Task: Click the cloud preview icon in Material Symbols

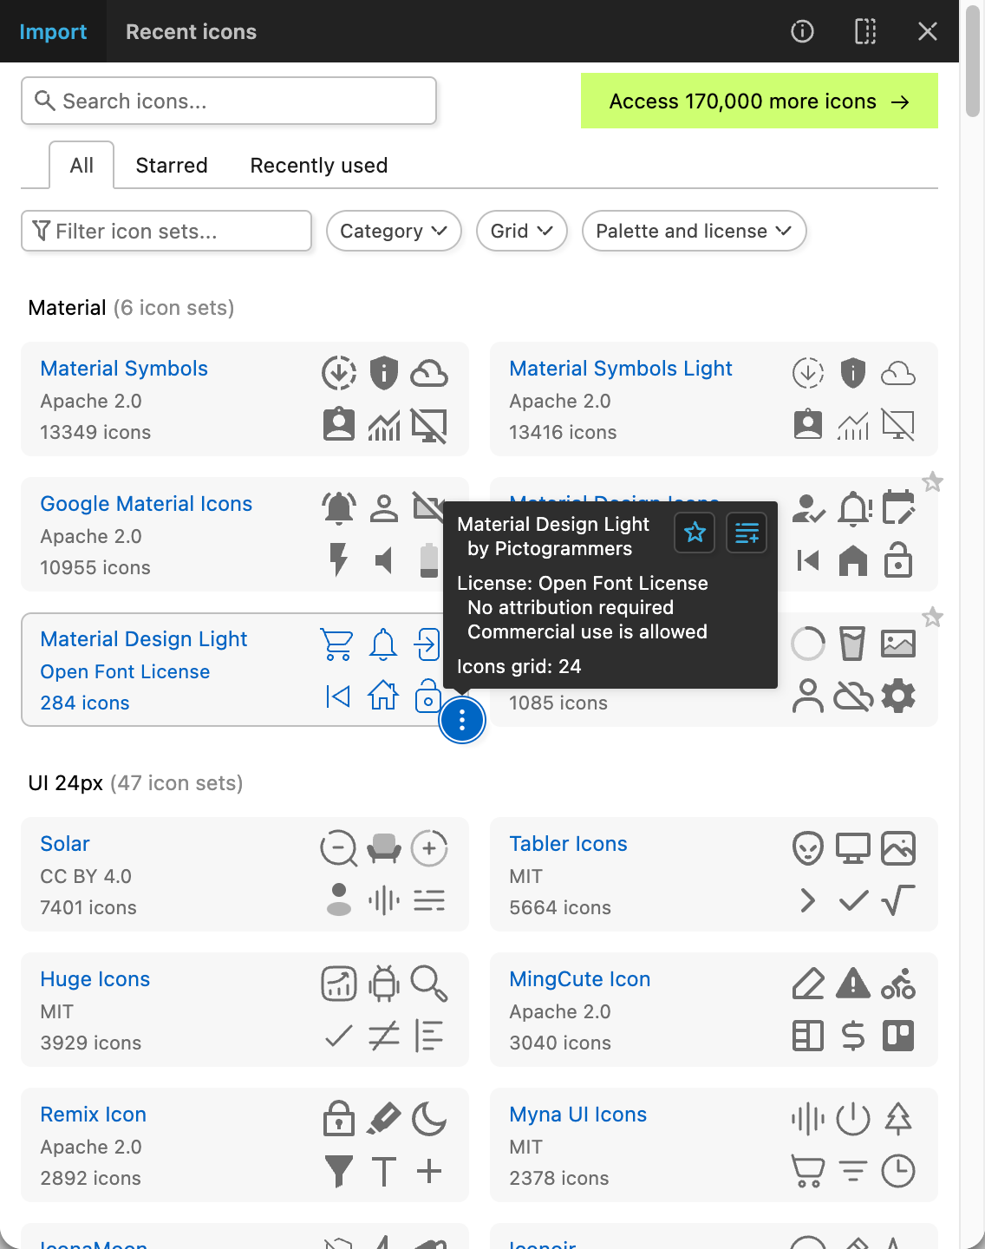Action: pos(431,373)
